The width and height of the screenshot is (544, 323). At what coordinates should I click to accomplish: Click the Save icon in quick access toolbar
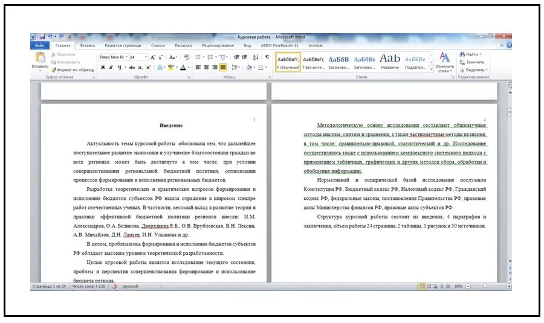point(42,37)
